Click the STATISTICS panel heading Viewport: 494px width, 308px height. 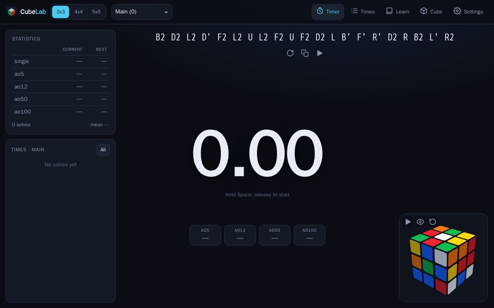26,39
